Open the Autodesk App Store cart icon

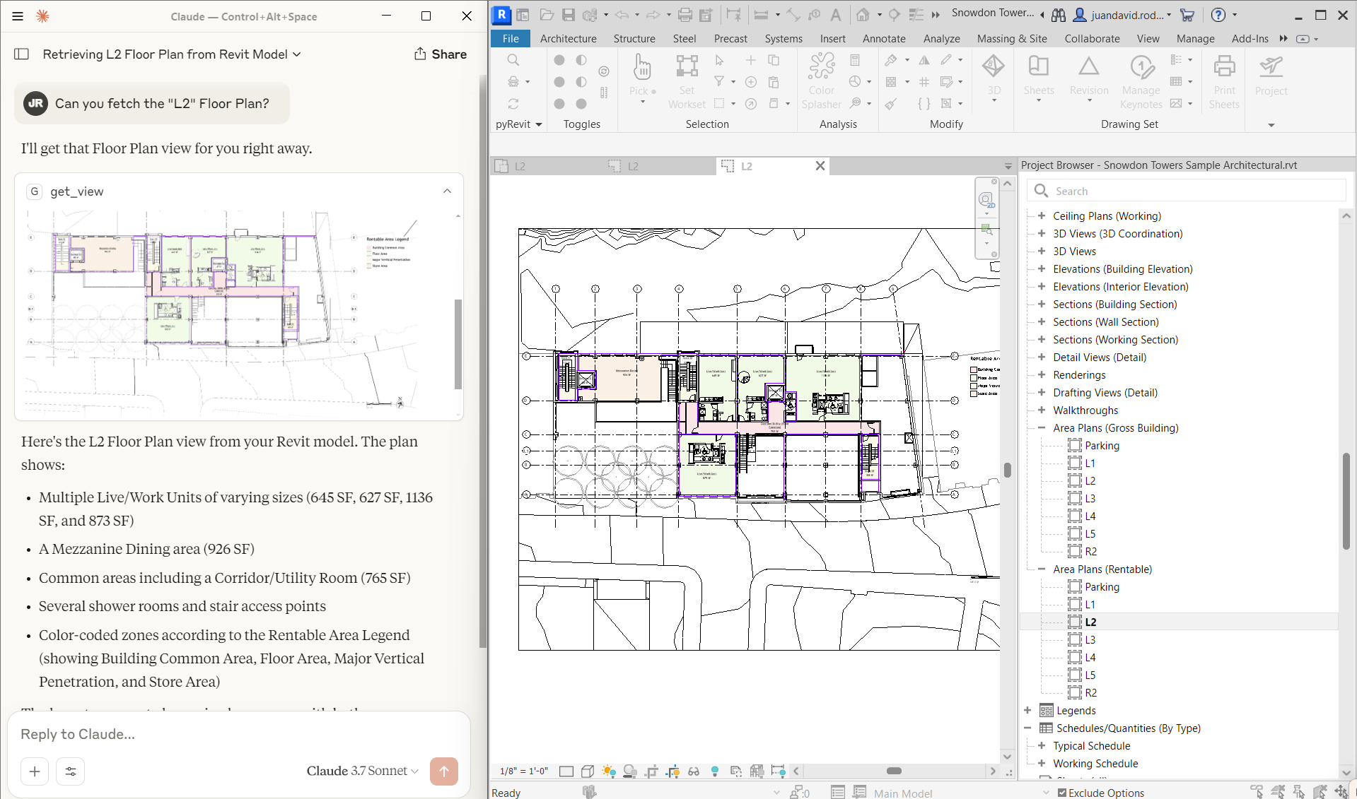click(x=1187, y=14)
